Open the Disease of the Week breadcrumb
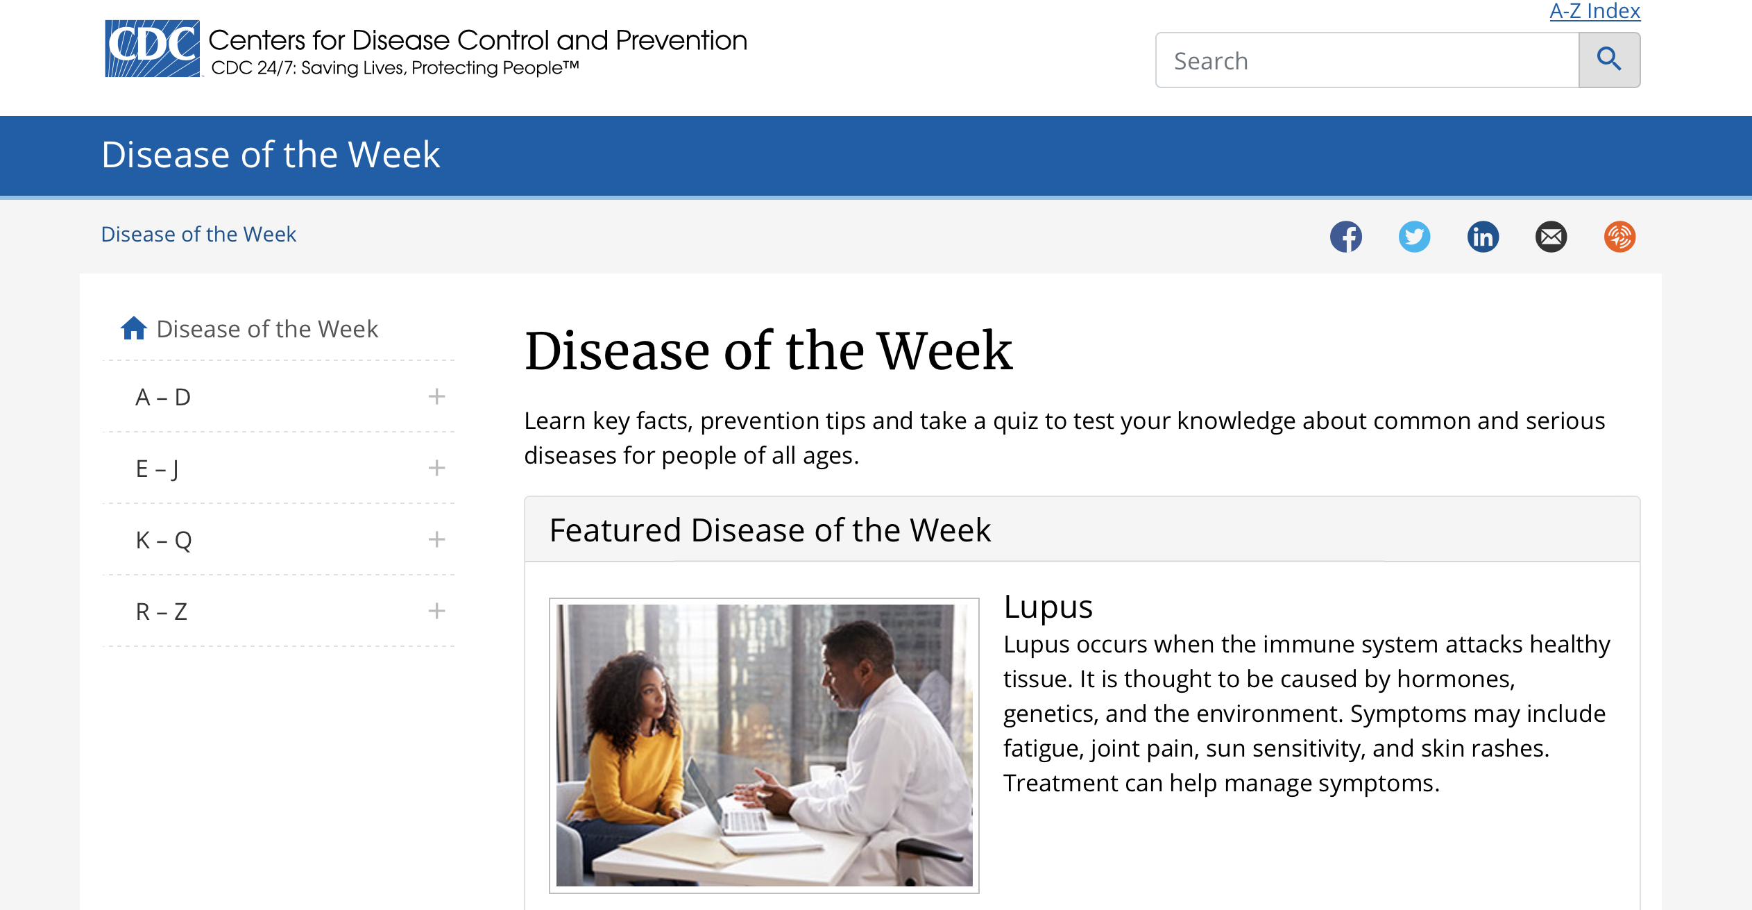 [198, 234]
